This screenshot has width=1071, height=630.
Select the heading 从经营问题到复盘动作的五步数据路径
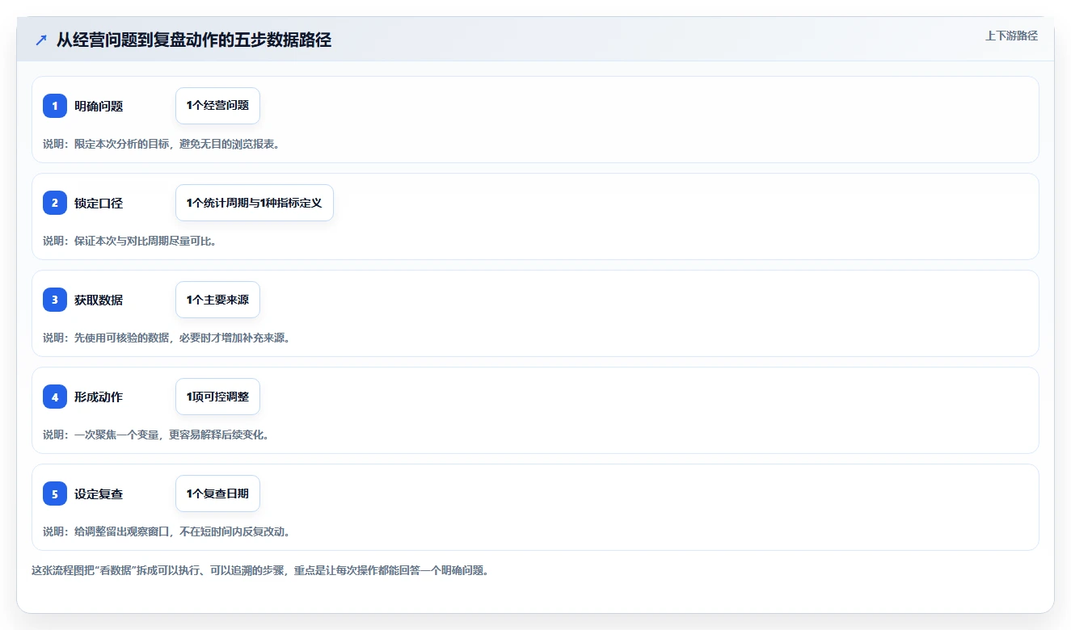pyautogui.click(x=194, y=40)
